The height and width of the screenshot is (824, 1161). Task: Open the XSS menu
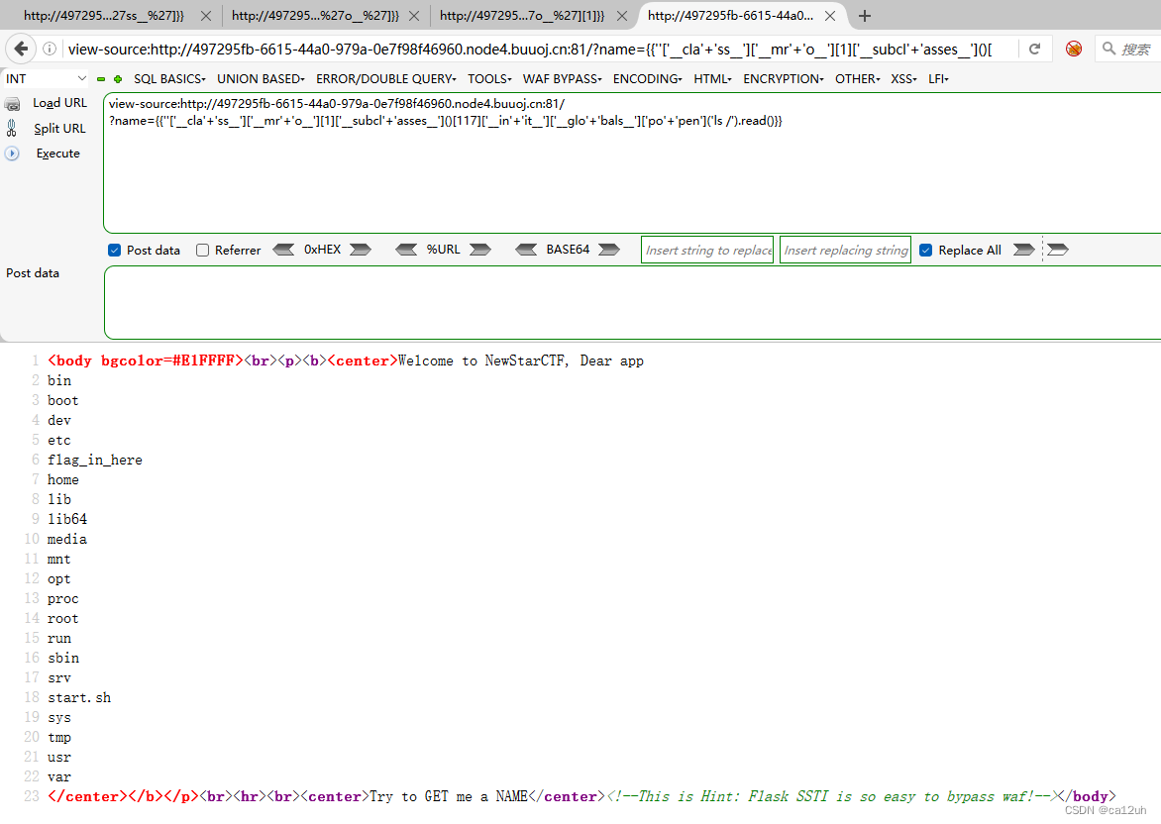[903, 78]
